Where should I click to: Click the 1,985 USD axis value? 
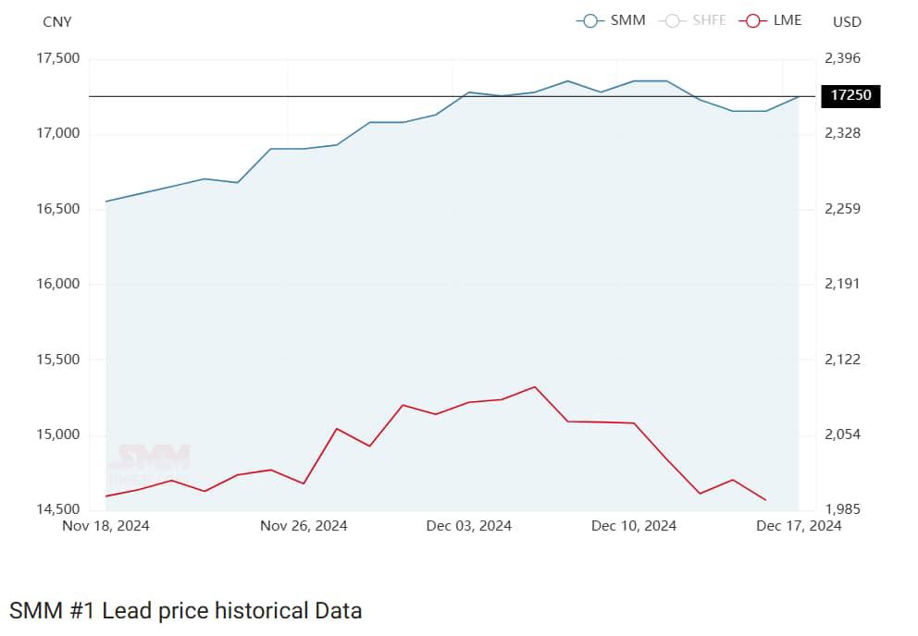(842, 510)
